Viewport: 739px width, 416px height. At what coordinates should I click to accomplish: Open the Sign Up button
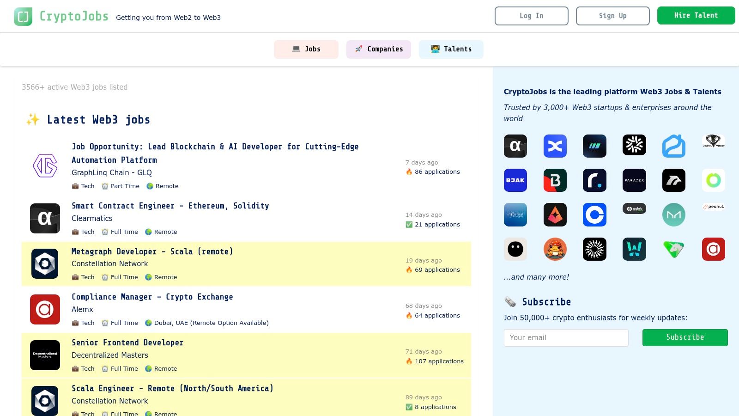(613, 16)
